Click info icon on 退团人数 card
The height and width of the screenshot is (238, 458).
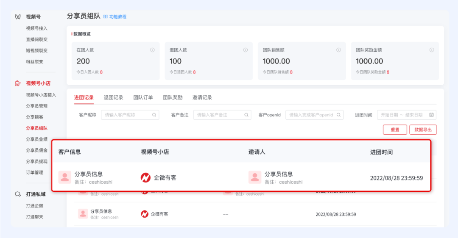point(245,50)
